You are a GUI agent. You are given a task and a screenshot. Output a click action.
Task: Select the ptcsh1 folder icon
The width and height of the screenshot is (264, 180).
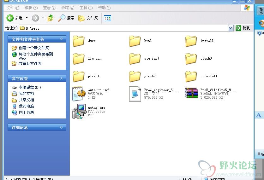(x=79, y=76)
